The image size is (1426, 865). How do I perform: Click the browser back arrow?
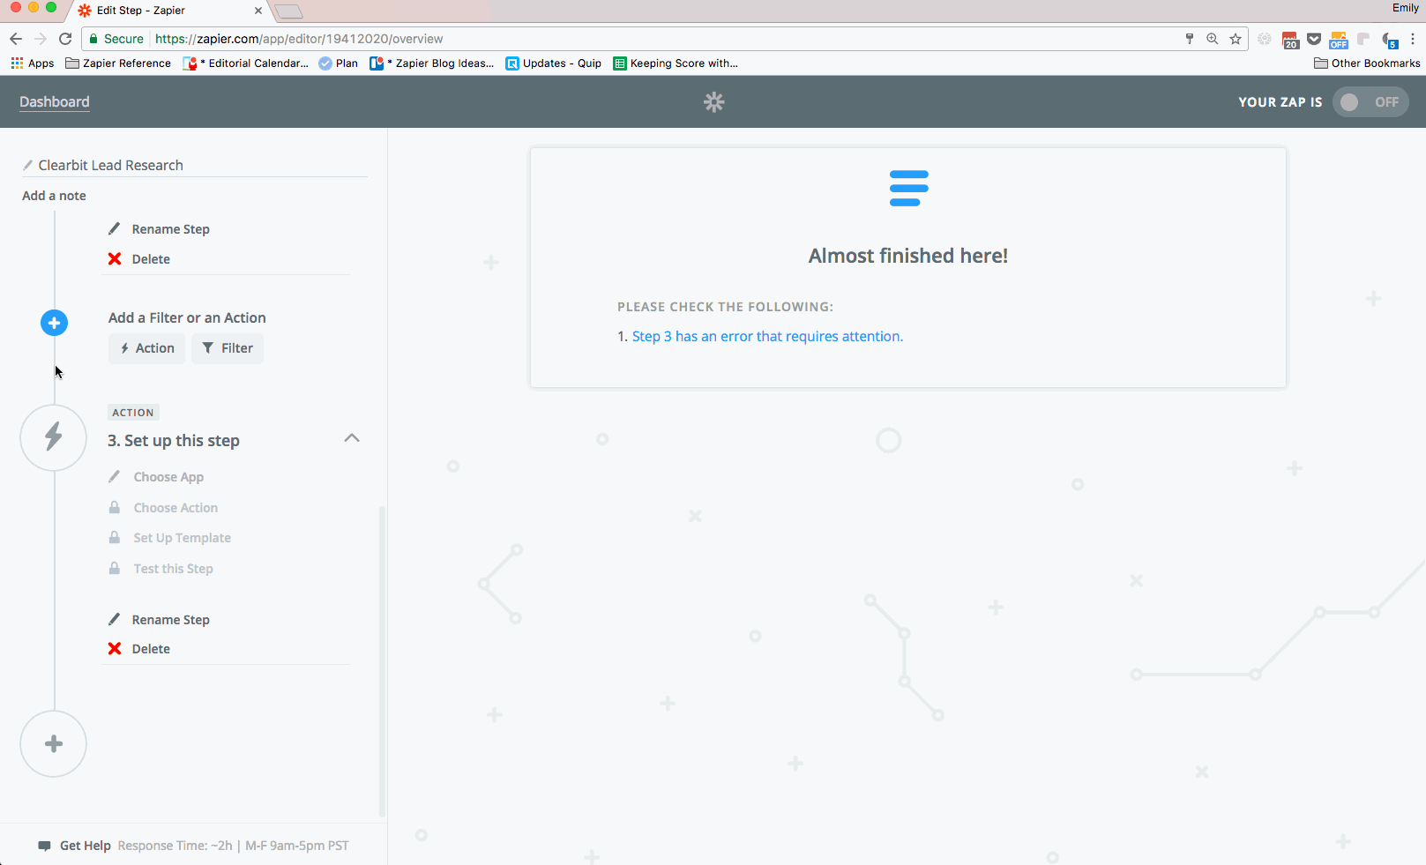tap(16, 39)
